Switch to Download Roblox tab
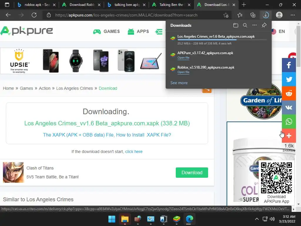 (82, 5)
